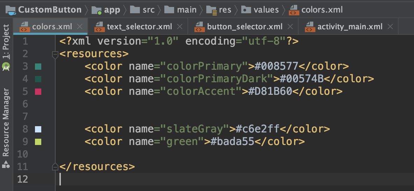Viewport: 414px width, 191px height.
Task: Click the #00574B color value
Action: [302, 79]
